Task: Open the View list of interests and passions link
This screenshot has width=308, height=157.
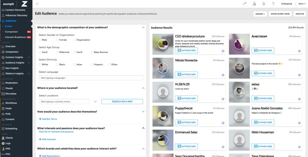Action: point(56,132)
